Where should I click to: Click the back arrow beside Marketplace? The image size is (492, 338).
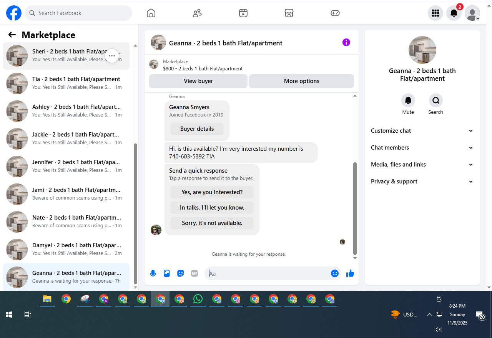[x=12, y=35]
